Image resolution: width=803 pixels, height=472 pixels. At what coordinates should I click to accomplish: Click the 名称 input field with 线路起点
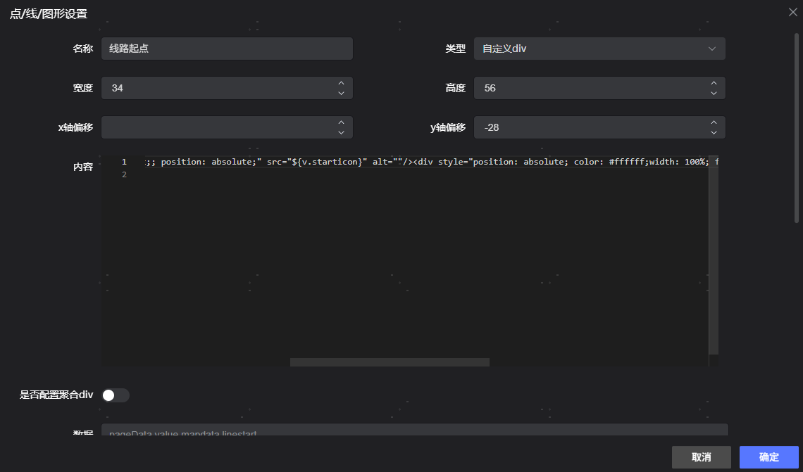click(226, 49)
